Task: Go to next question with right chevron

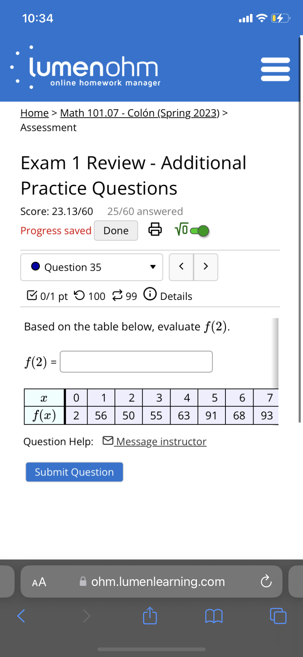Action: tap(206, 267)
